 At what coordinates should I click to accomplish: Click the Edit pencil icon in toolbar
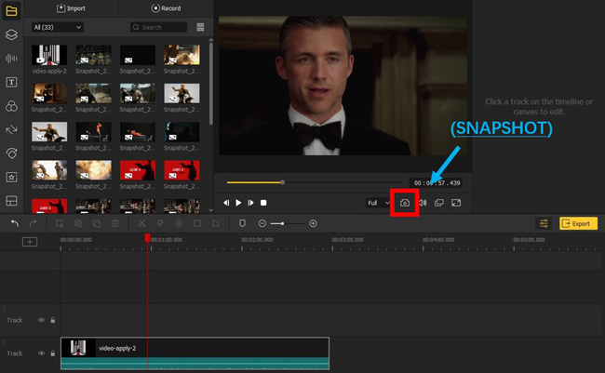point(216,223)
